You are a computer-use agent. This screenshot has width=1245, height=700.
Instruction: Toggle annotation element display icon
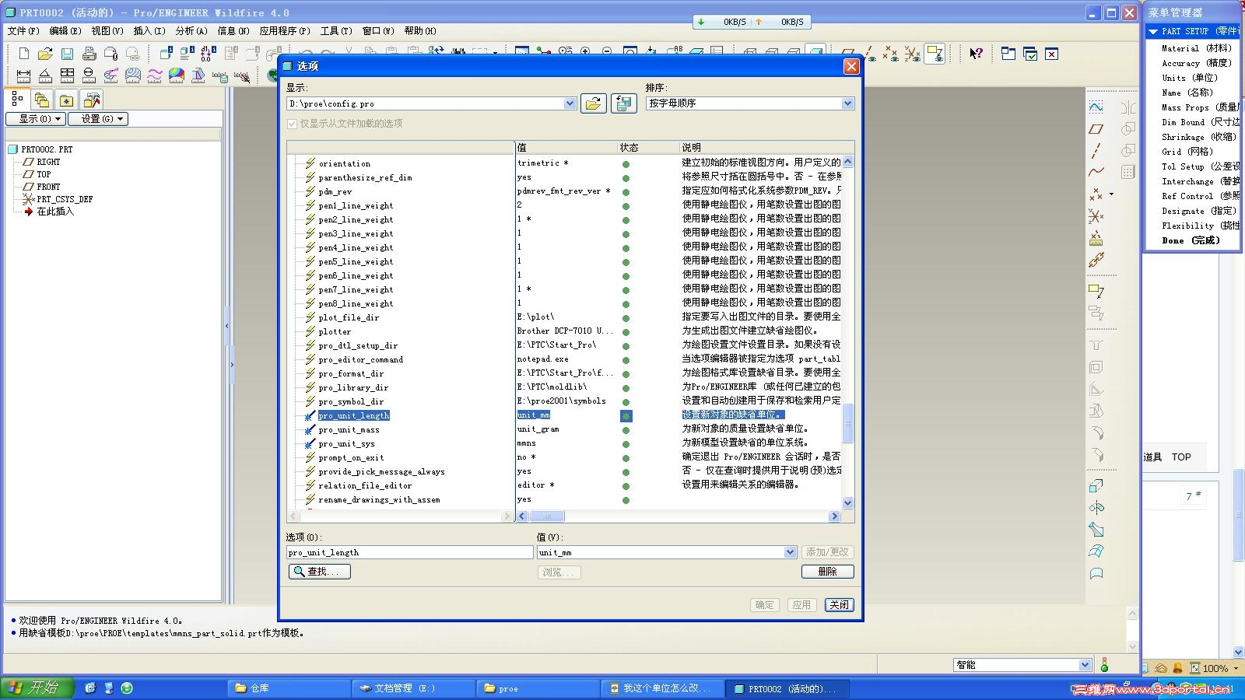pos(935,54)
